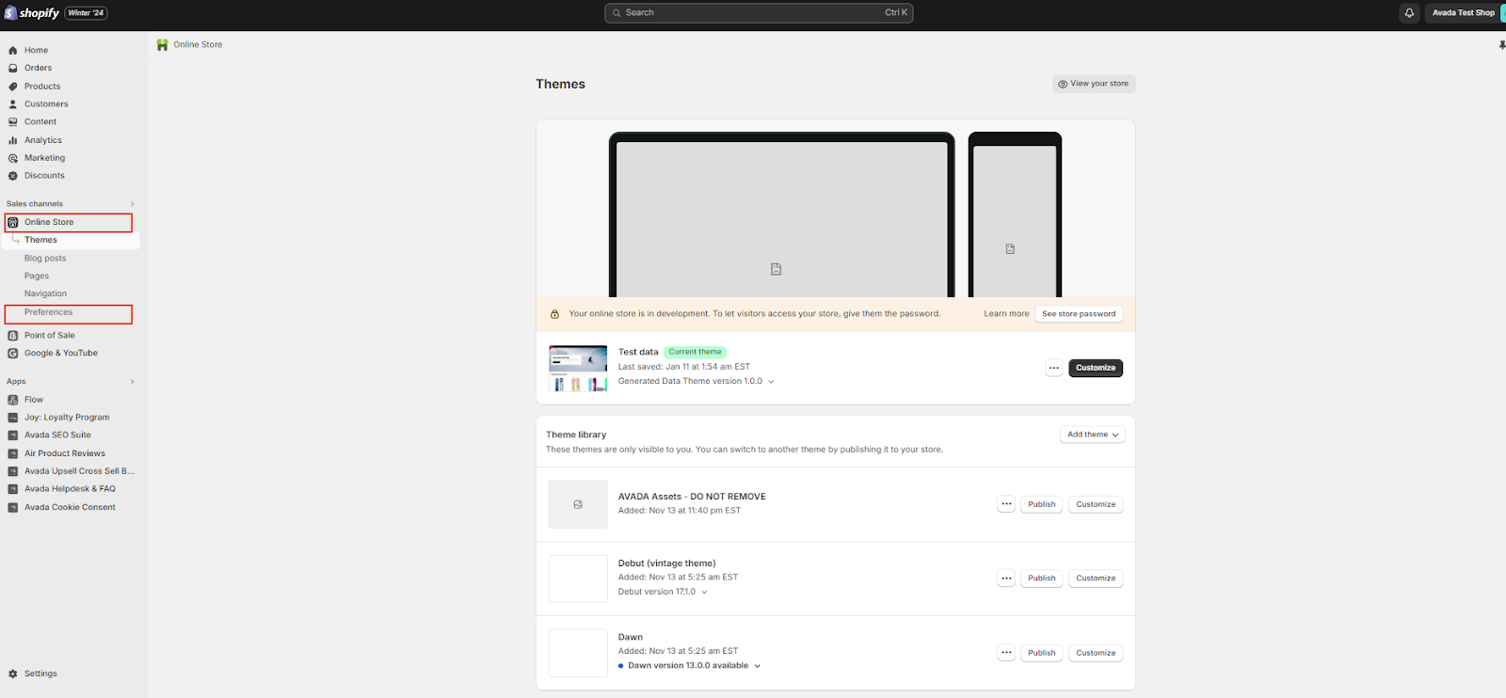Click the Analytics bar chart icon
Viewport: 1506px width, 698px height.
(13, 140)
